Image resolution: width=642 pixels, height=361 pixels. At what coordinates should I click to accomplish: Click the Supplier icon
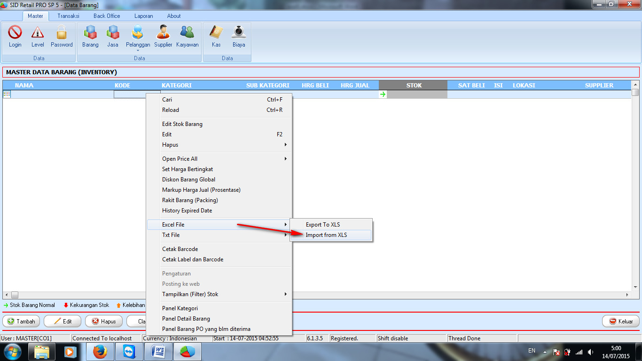163,33
